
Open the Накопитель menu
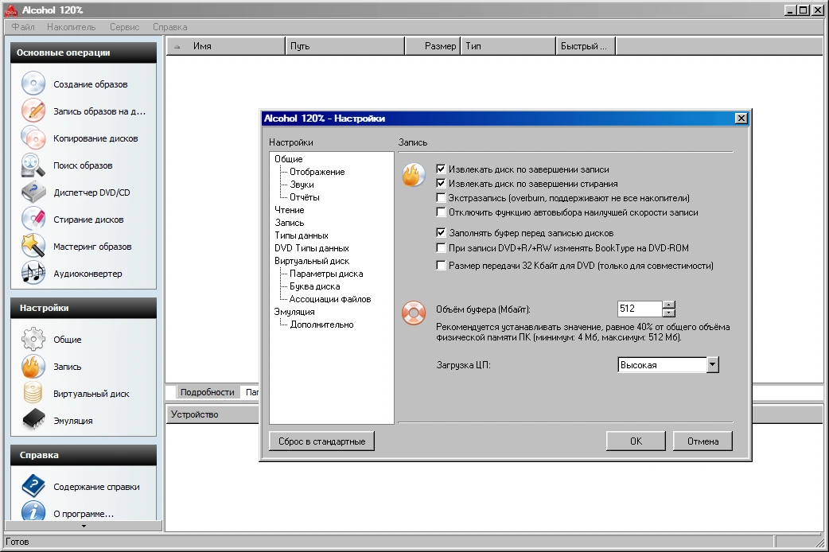tap(72, 27)
